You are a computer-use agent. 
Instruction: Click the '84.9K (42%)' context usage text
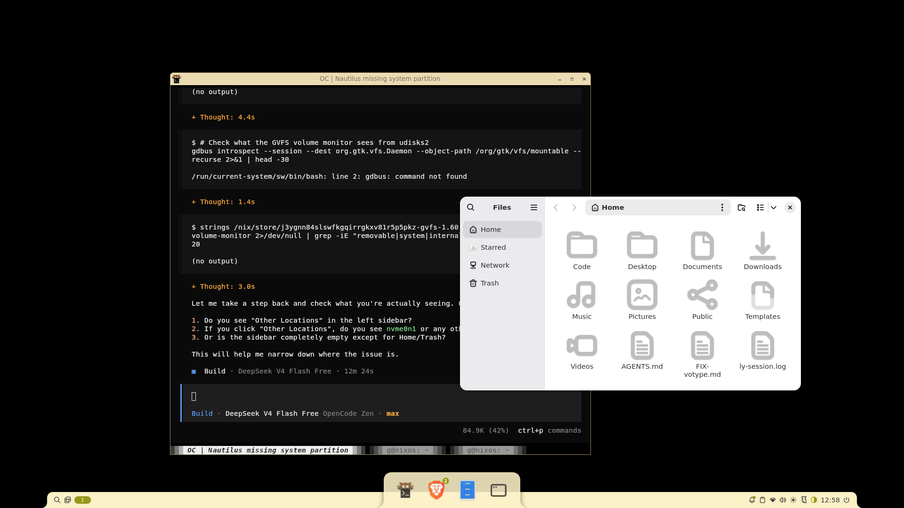pos(485,430)
